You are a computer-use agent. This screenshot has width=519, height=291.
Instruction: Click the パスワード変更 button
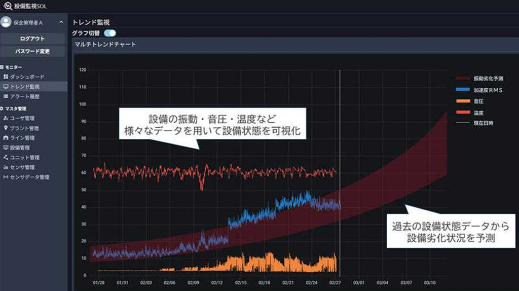32,51
